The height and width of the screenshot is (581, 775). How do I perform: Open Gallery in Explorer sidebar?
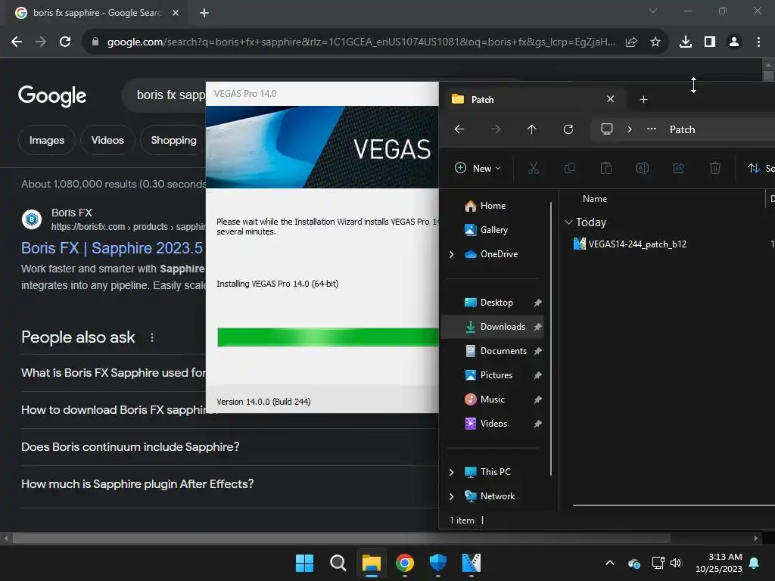pyautogui.click(x=493, y=230)
